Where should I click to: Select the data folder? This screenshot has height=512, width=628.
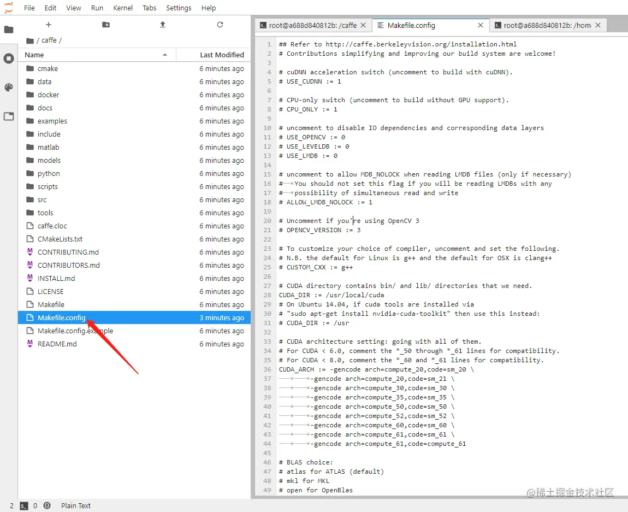[x=134, y=82]
